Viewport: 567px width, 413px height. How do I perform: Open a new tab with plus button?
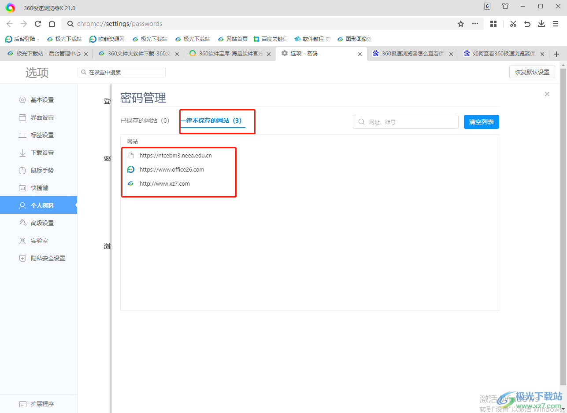coord(556,54)
